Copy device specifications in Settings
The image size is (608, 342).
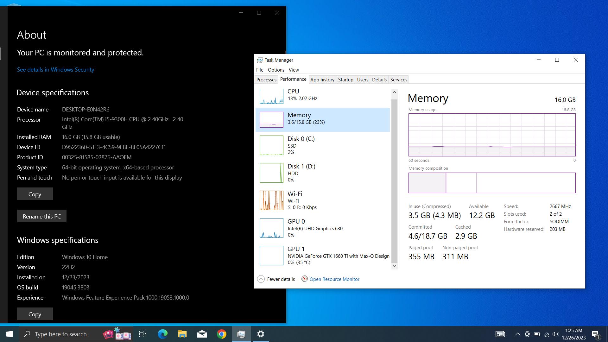(35, 194)
